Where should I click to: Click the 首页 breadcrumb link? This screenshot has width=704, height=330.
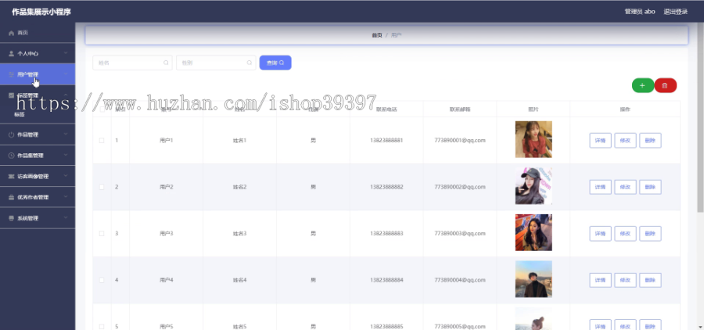[377, 35]
